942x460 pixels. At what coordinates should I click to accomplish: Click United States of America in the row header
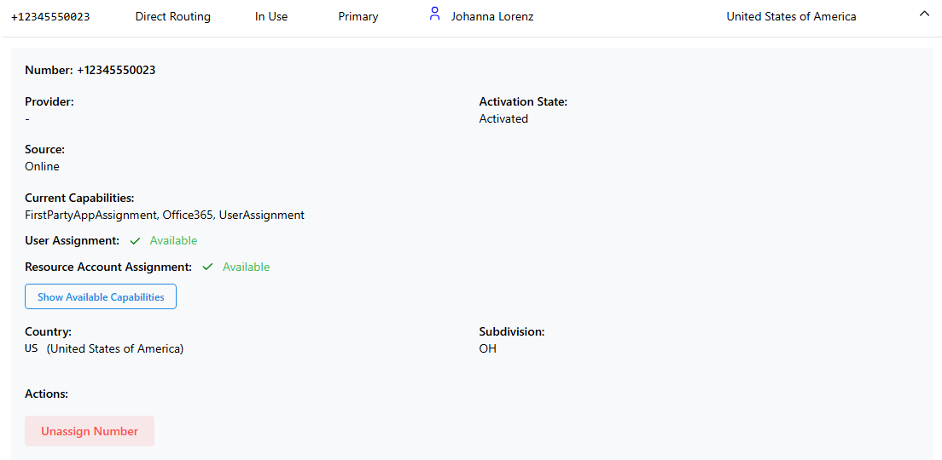coord(791,17)
